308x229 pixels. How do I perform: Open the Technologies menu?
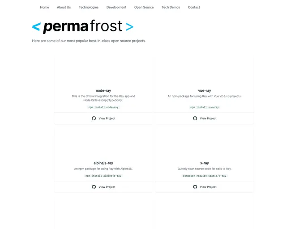click(89, 8)
